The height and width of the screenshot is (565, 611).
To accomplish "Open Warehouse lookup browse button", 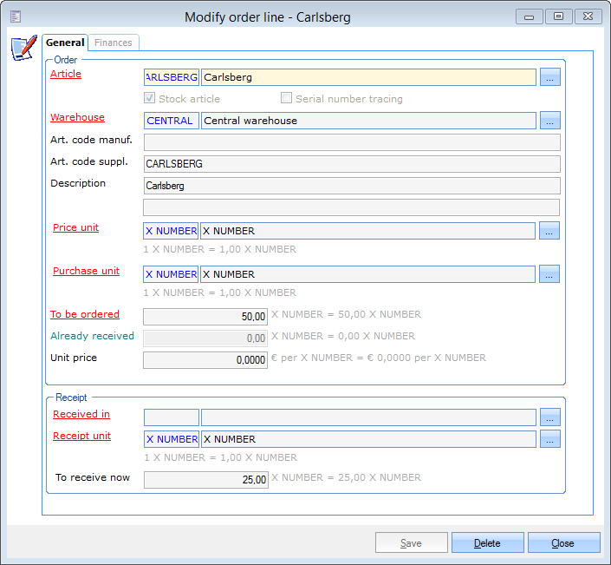I will coord(549,121).
